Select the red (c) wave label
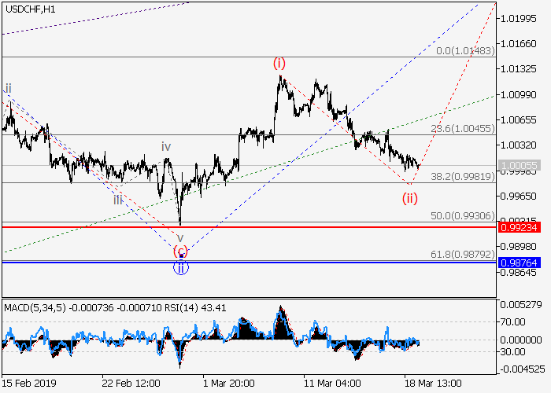The image size is (551, 393). point(181,252)
